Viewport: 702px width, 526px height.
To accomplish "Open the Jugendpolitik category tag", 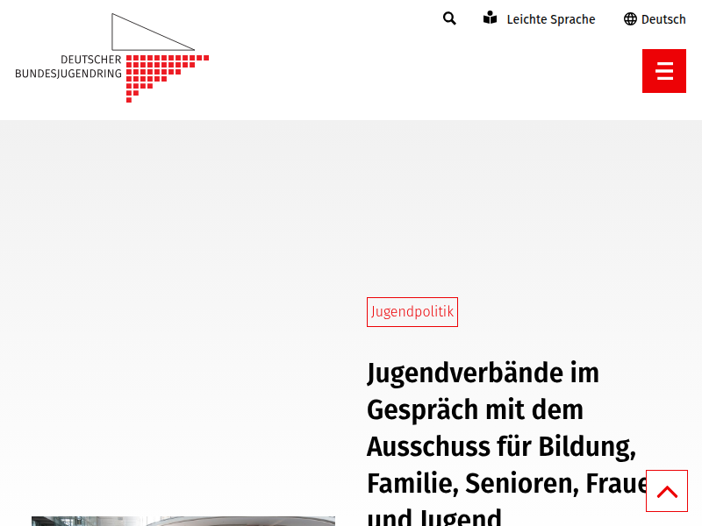I will (x=412, y=311).
